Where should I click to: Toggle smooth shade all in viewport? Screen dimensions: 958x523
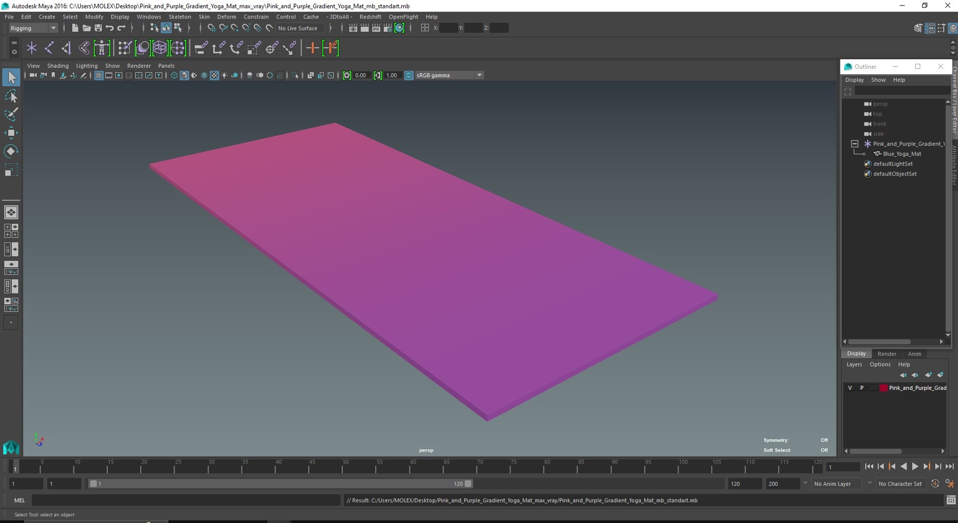(184, 75)
